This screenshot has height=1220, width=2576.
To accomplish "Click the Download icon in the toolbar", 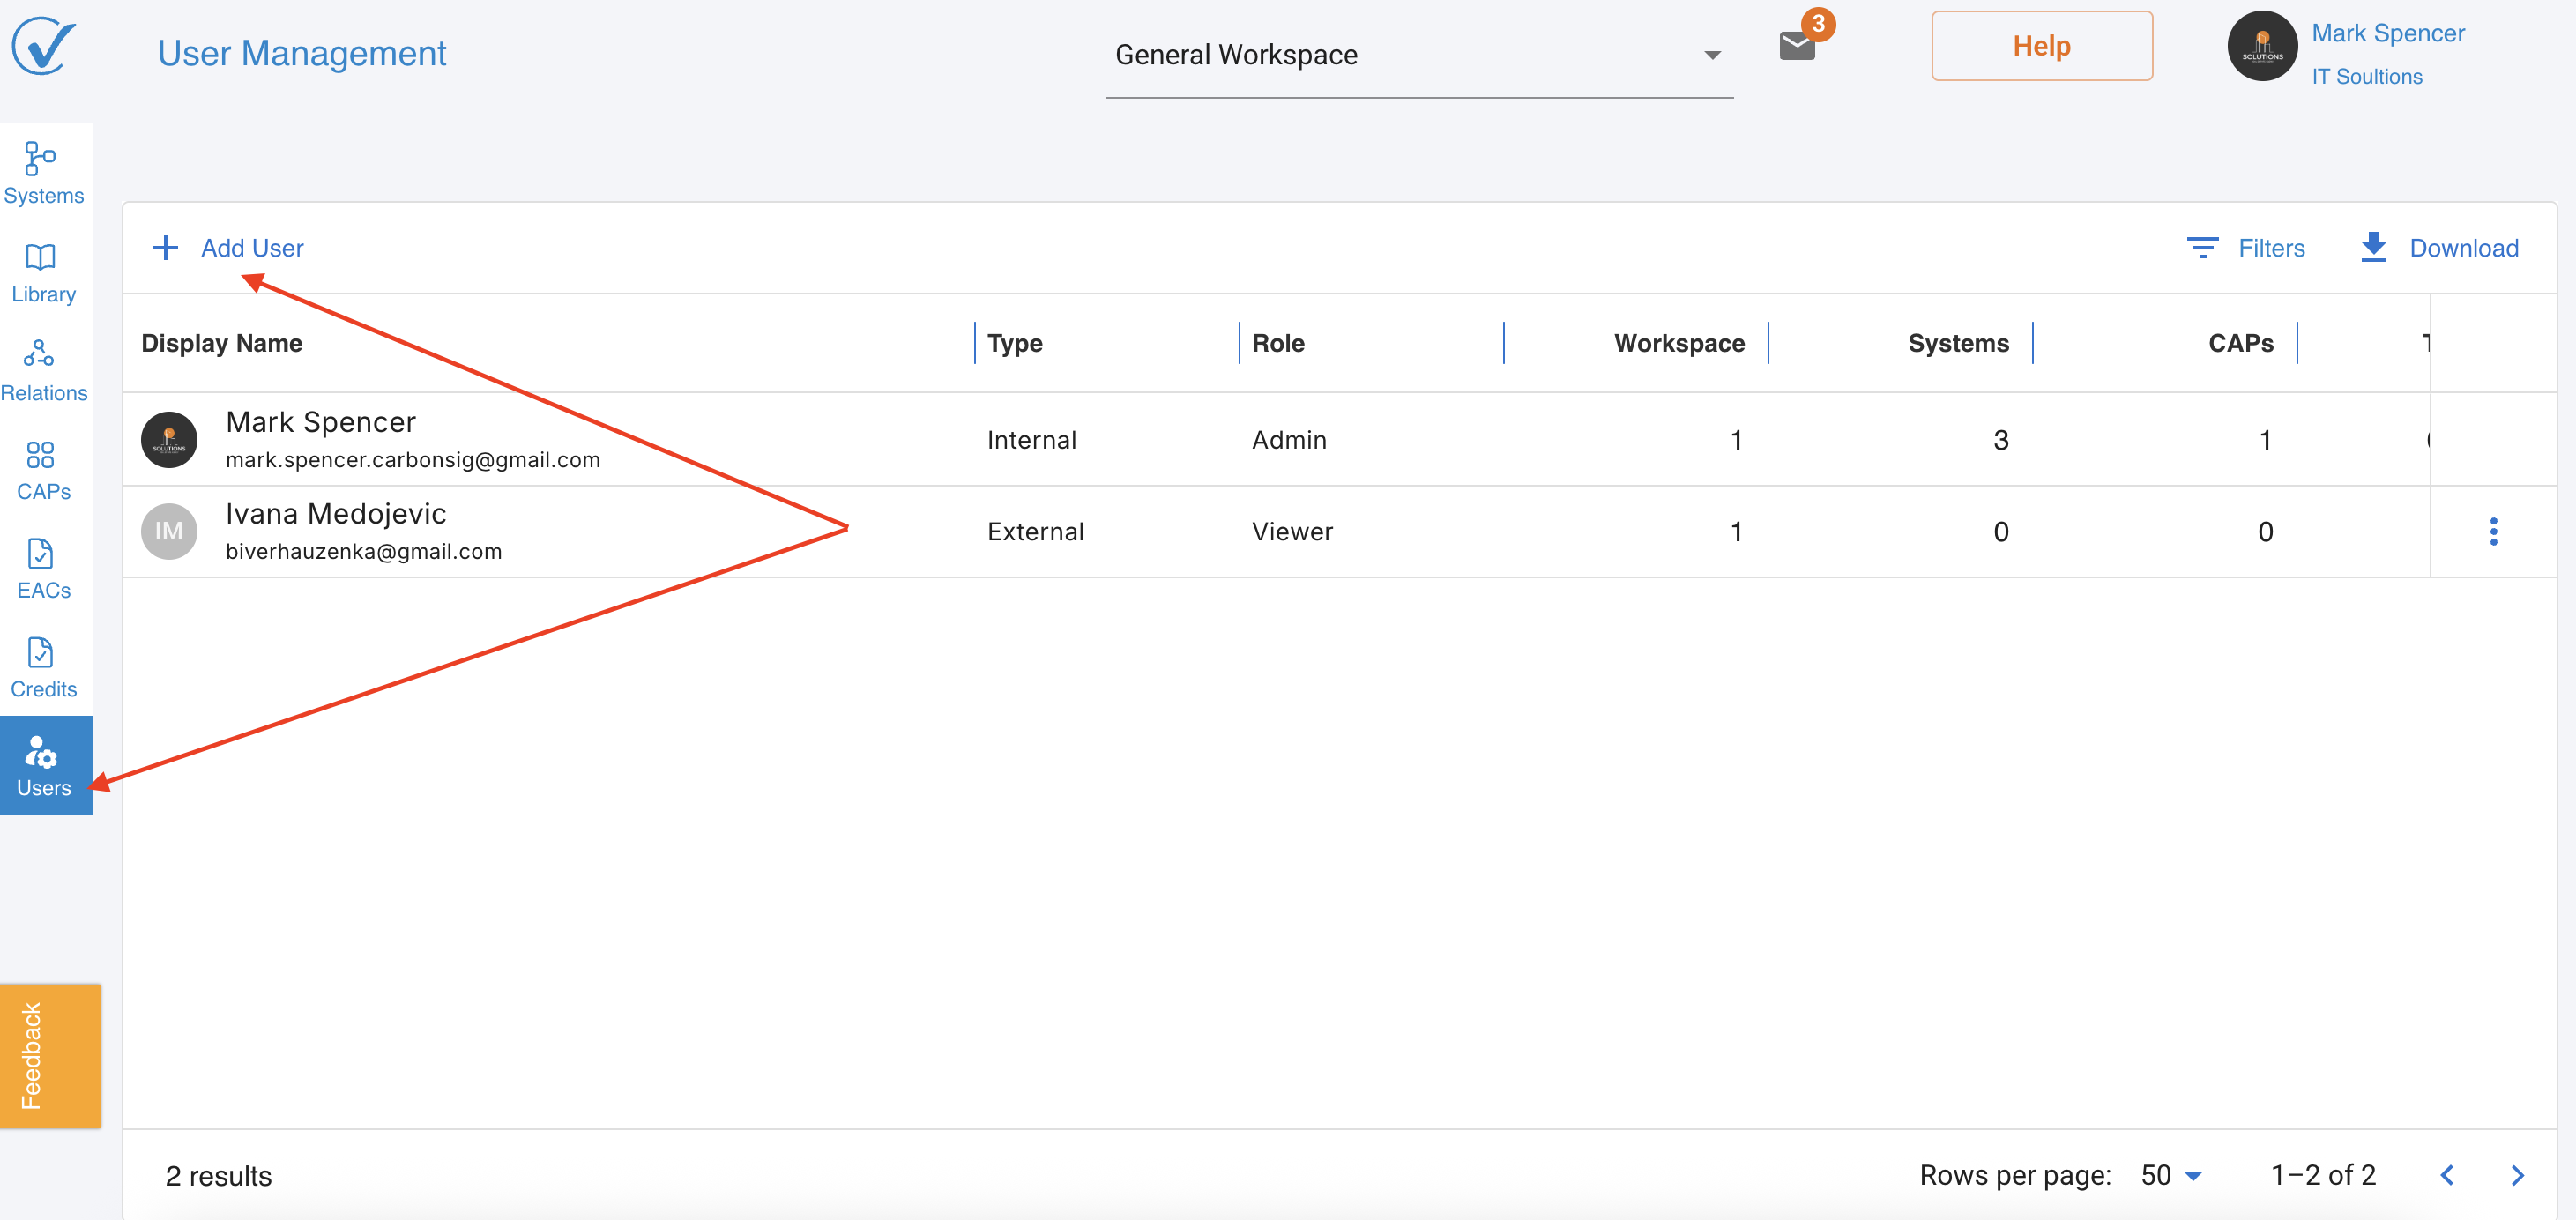I will [x=2373, y=247].
